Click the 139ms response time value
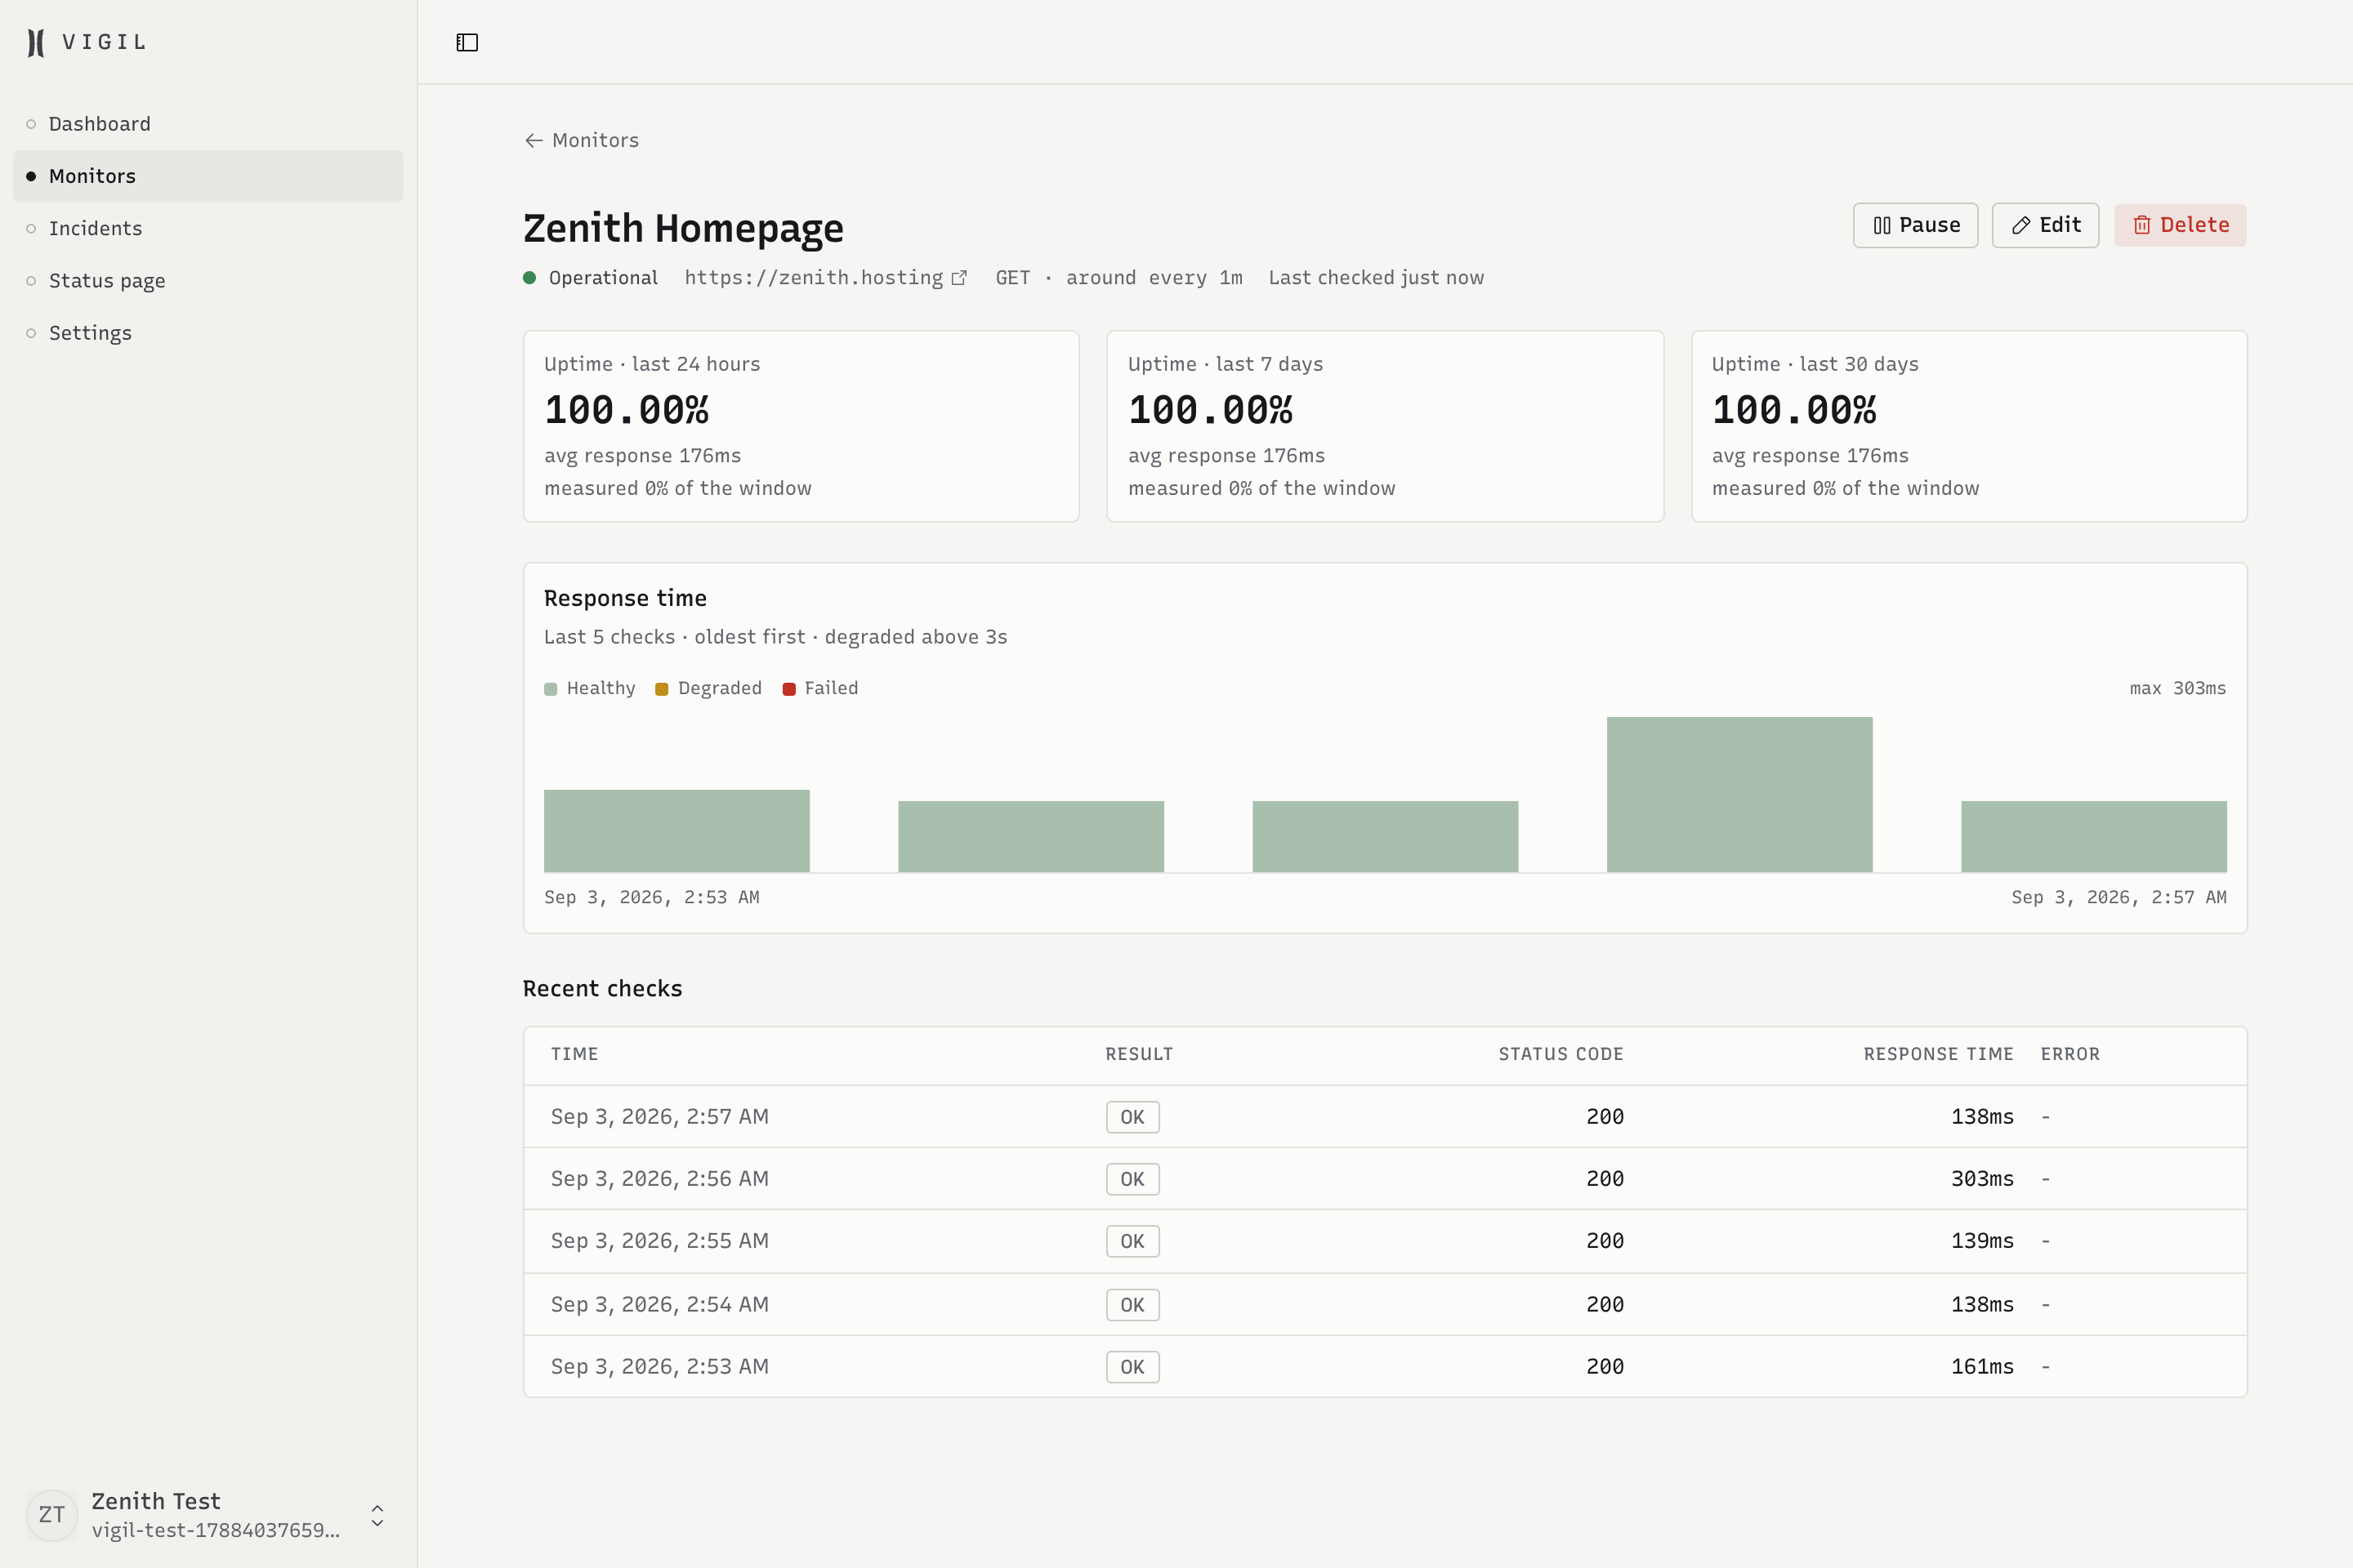This screenshot has width=2353, height=1568. coord(1982,1241)
